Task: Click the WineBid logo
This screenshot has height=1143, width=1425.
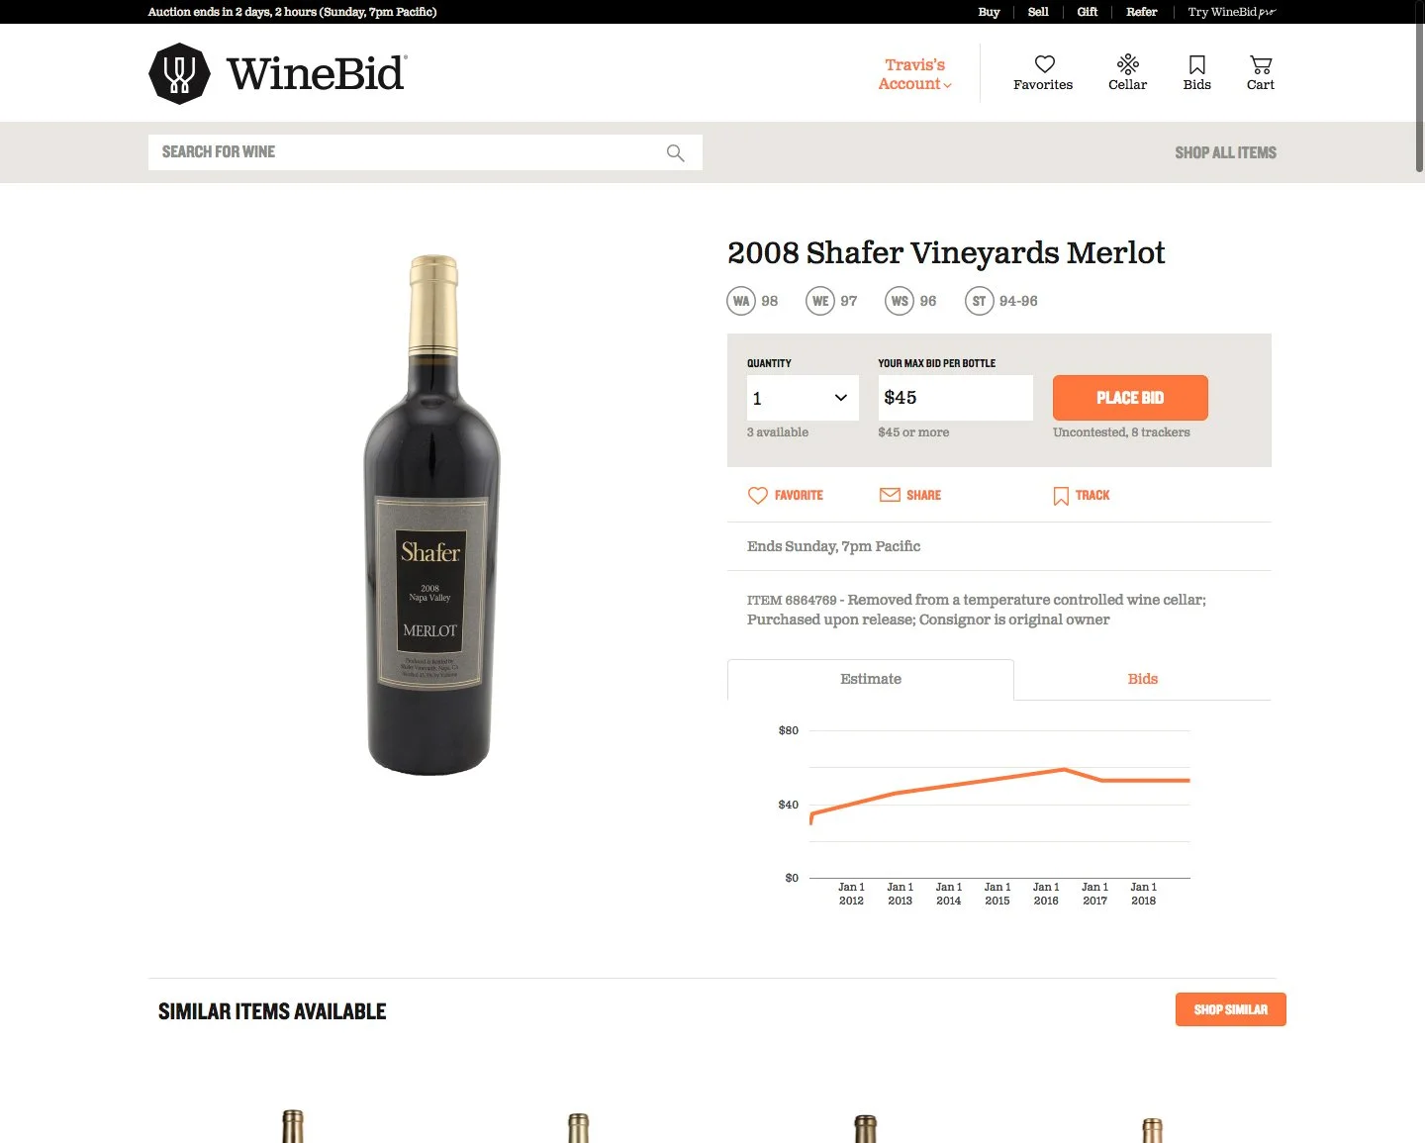Action: point(278,73)
